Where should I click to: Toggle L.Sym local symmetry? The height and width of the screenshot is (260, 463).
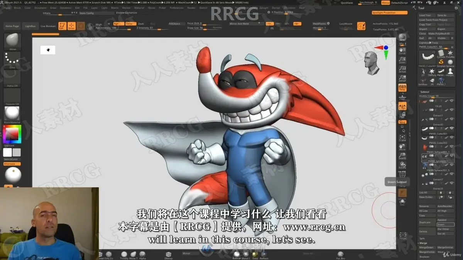click(x=402, y=106)
